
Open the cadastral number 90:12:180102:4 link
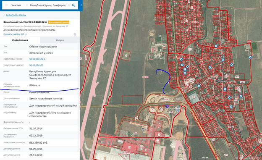(x=37, y=59)
